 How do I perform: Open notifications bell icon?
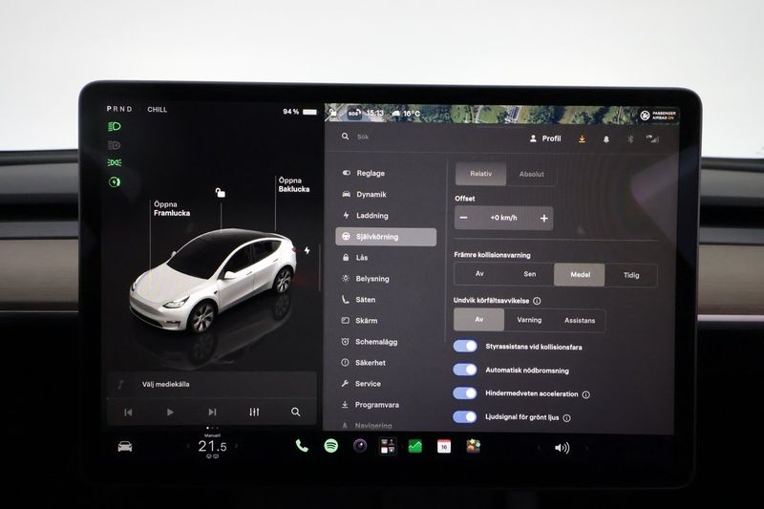pyautogui.click(x=606, y=139)
